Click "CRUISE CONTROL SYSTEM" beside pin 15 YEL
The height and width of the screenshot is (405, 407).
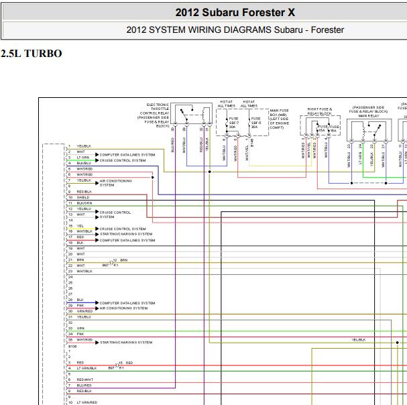[123, 229]
